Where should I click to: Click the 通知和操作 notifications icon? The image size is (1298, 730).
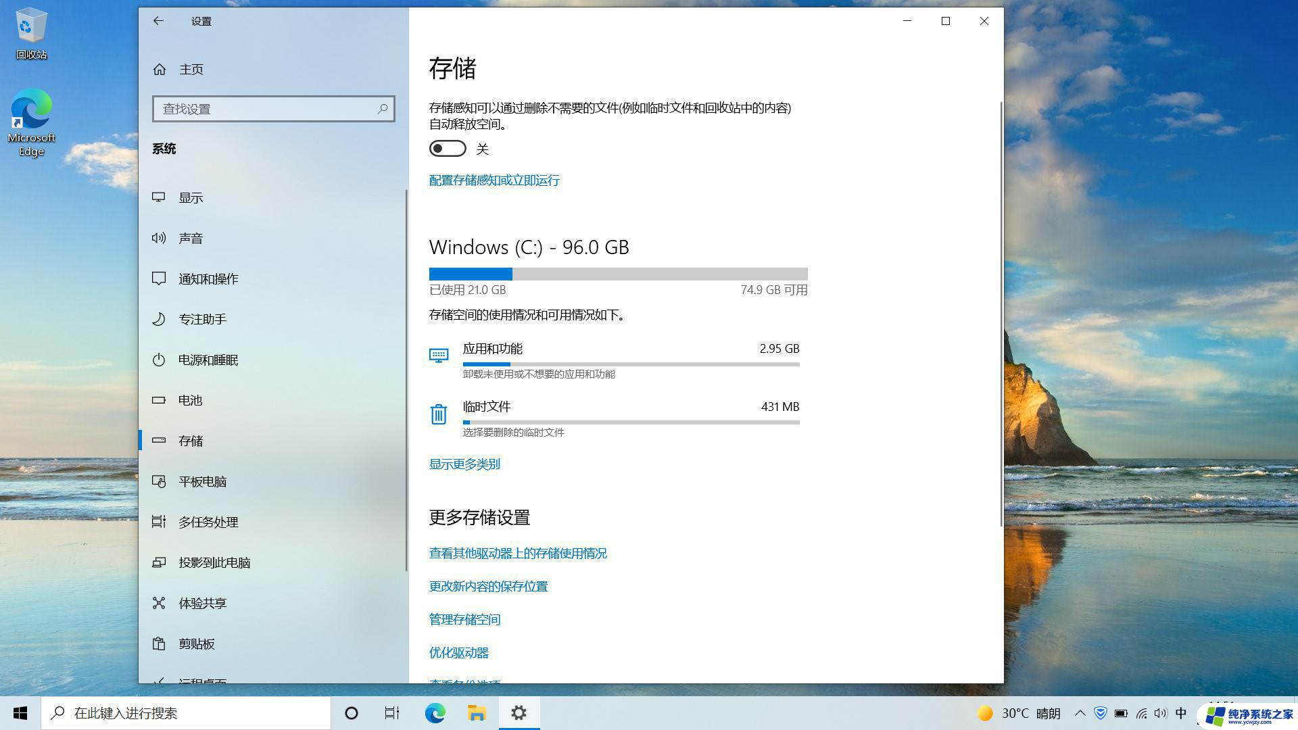point(159,278)
